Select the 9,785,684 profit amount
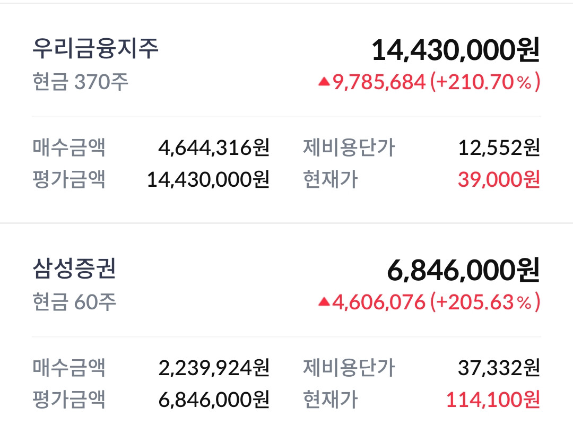Image resolution: width=573 pixels, height=442 pixels. (x=379, y=82)
